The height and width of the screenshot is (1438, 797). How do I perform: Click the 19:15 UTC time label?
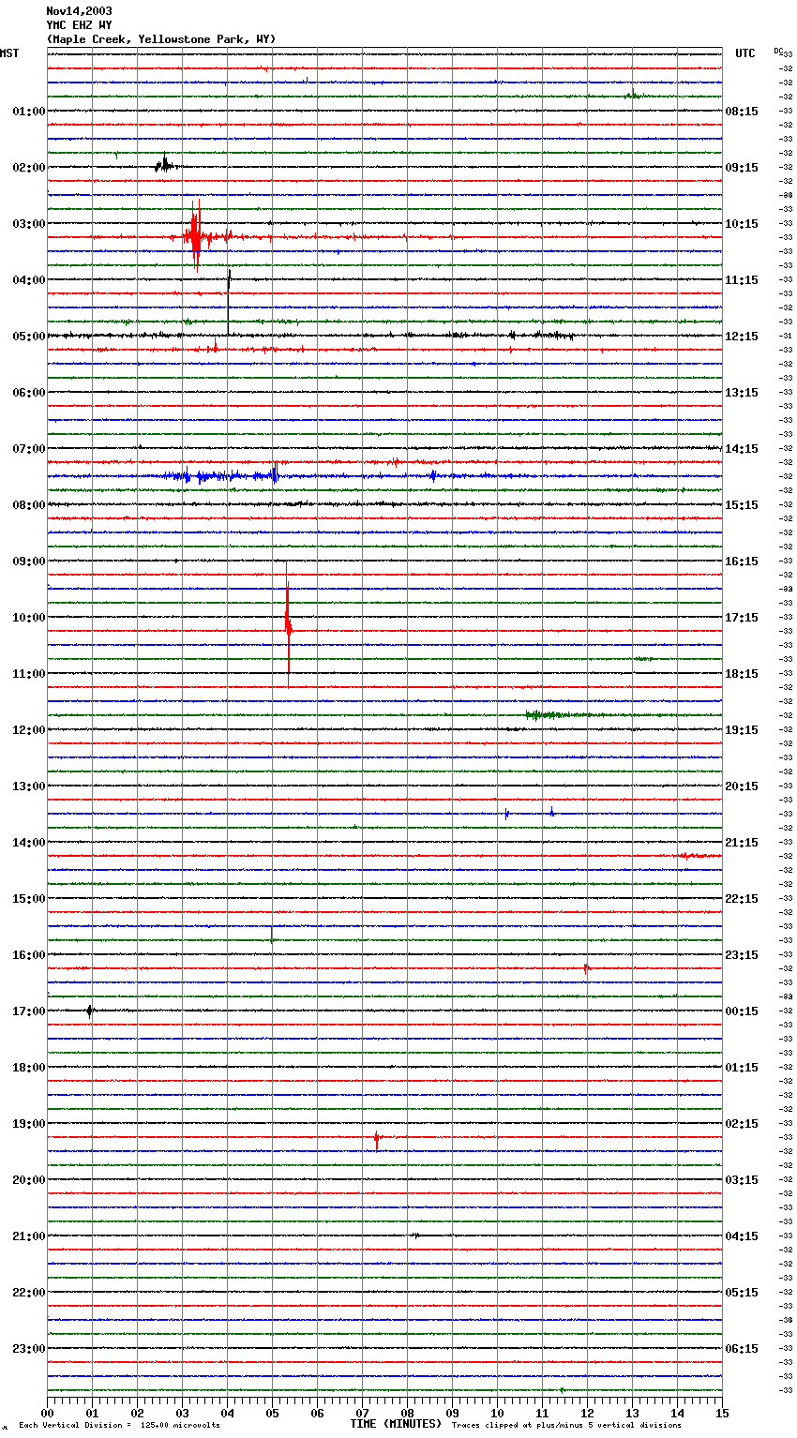[x=742, y=730]
